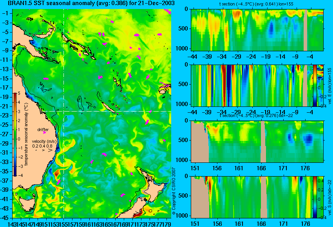This screenshot has width=333, height=227.
Task: Click the '0.2 0.4 0.8' velocity scale values
Action: pos(42,146)
